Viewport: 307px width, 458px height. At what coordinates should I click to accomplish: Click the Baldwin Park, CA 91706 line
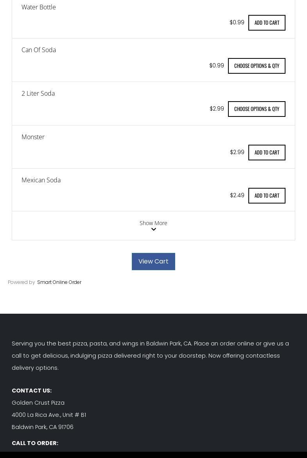(43, 427)
